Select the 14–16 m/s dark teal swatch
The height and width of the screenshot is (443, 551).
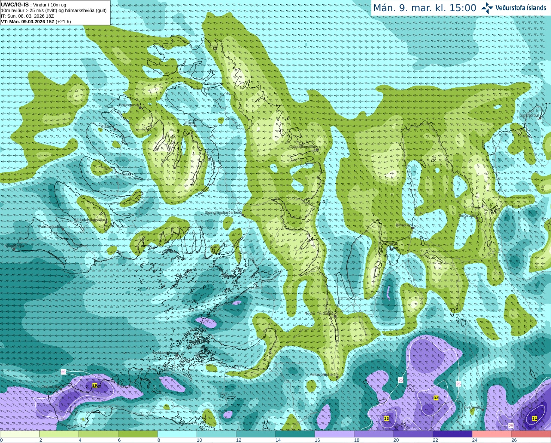(x=295, y=434)
